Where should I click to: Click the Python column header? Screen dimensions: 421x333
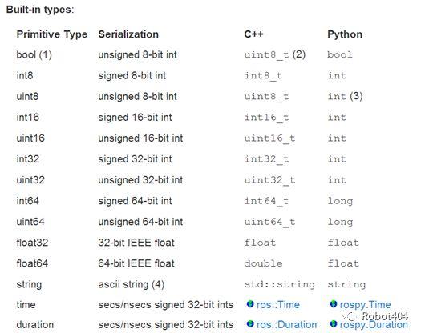(345, 34)
